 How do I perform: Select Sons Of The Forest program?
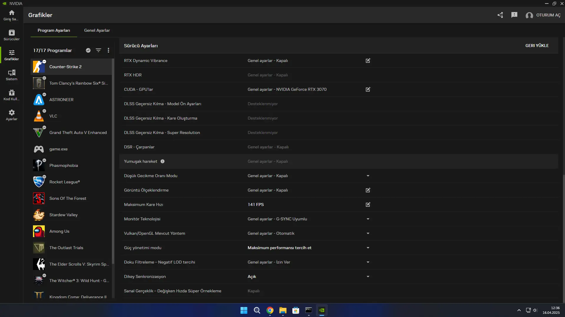(71, 198)
